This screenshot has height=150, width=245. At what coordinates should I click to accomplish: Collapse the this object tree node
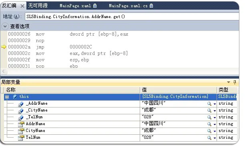(x=7, y=97)
